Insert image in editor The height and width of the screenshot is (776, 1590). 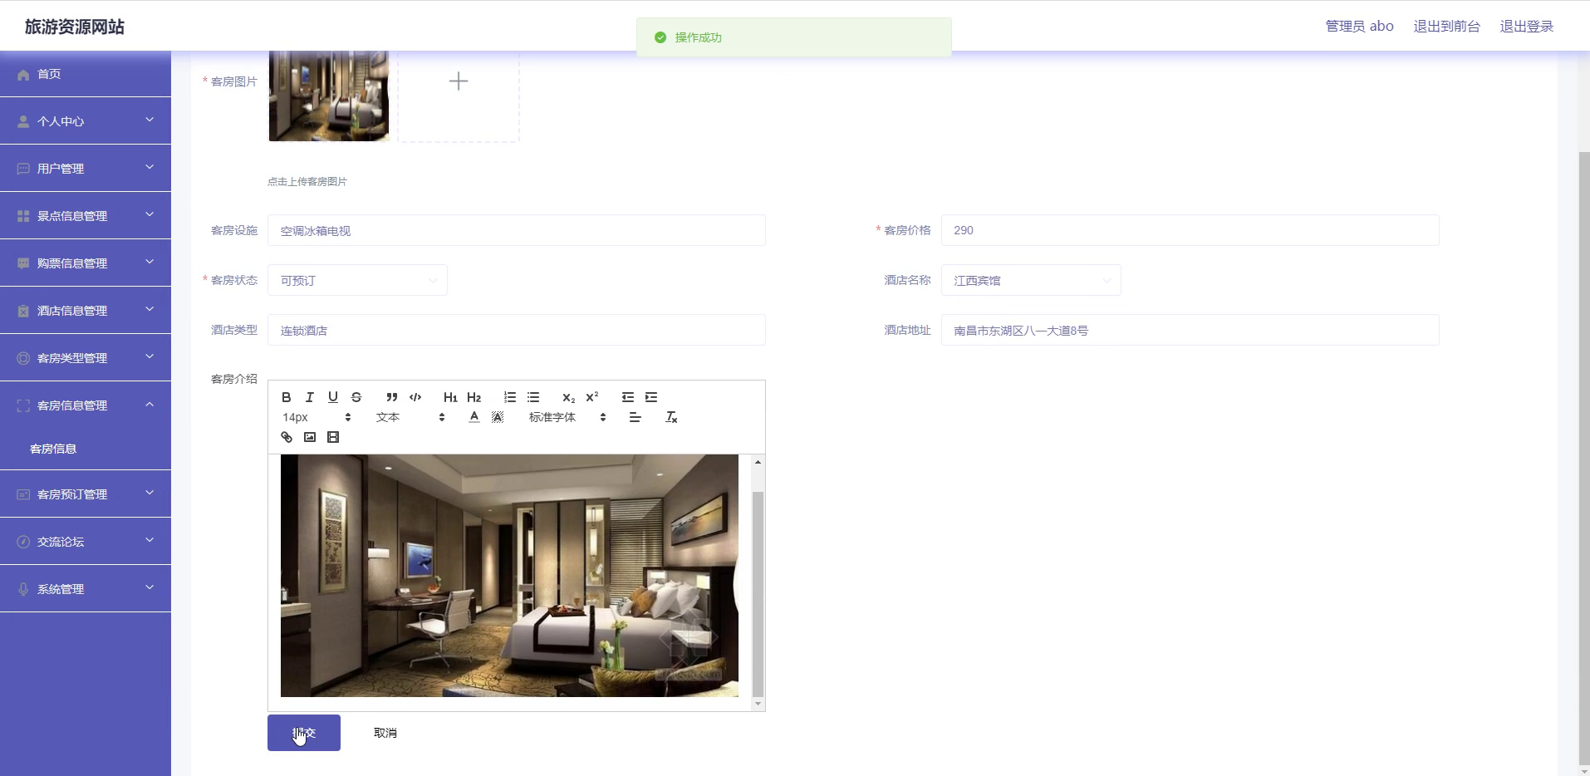coord(310,437)
